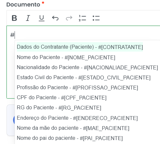The image size is (160, 144).
Task: Choose the Nome do pai do paciente entry
Action: coord(70,138)
